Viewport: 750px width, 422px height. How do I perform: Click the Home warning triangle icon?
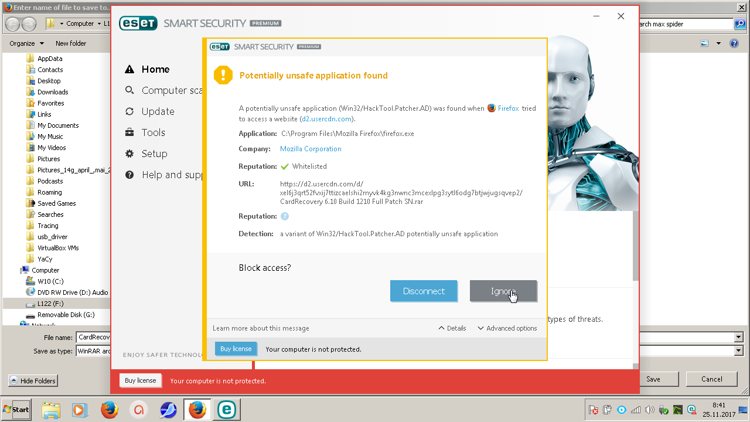(129, 69)
